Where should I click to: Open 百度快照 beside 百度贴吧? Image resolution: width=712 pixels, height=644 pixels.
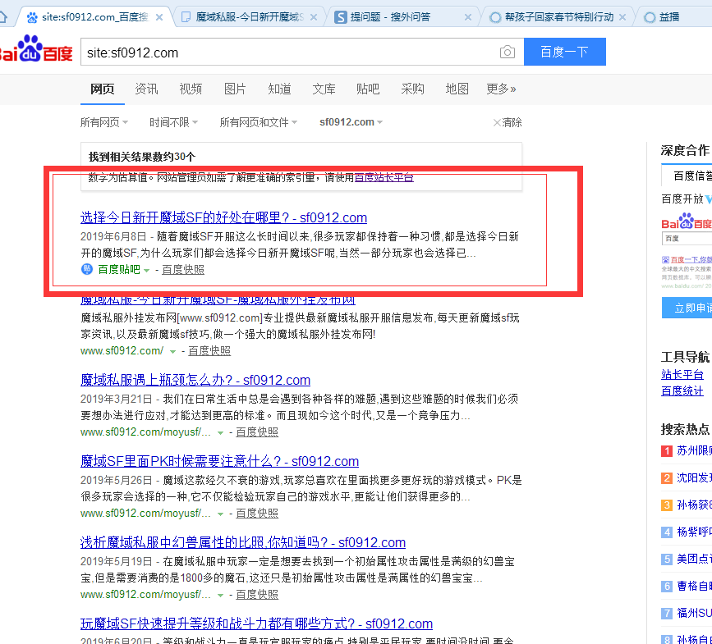[x=183, y=270]
